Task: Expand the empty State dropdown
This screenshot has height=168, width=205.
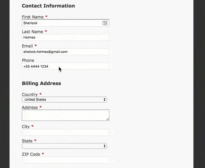Action: point(64,146)
